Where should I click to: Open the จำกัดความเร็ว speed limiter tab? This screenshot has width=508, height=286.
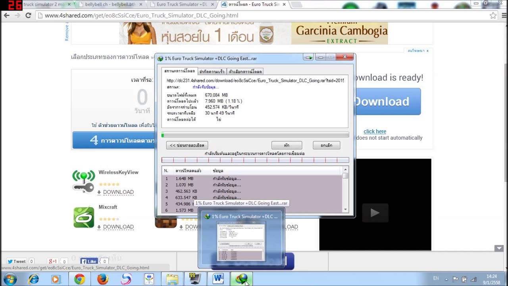pyautogui.click(x=212, y=72)
